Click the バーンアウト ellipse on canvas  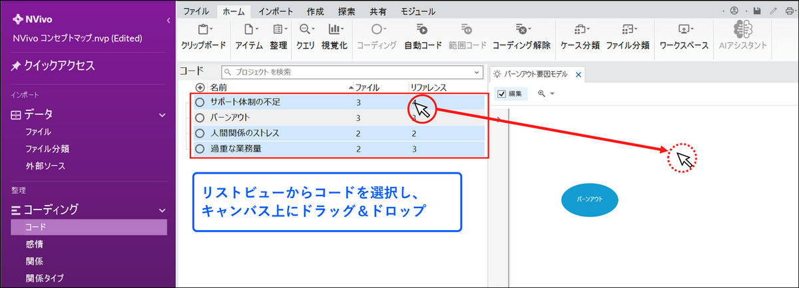(589, 199)
